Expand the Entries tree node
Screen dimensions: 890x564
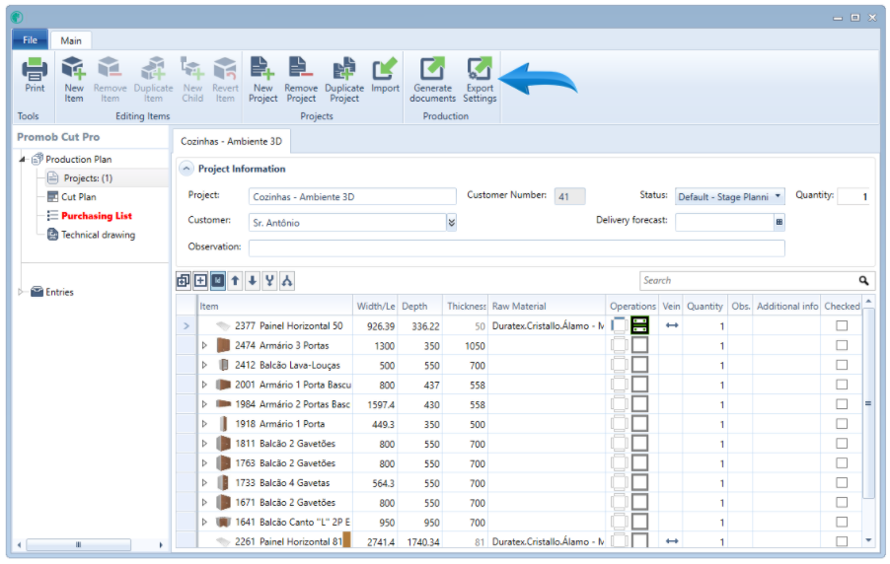pos(21,292)
